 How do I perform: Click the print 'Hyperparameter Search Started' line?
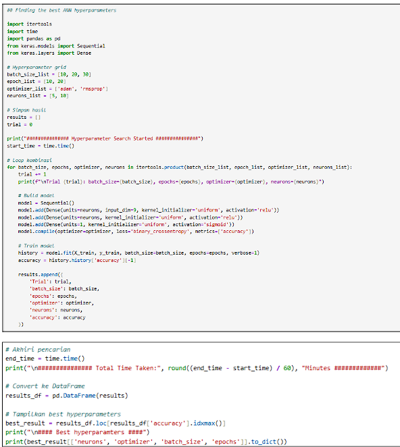pos(105,138)
